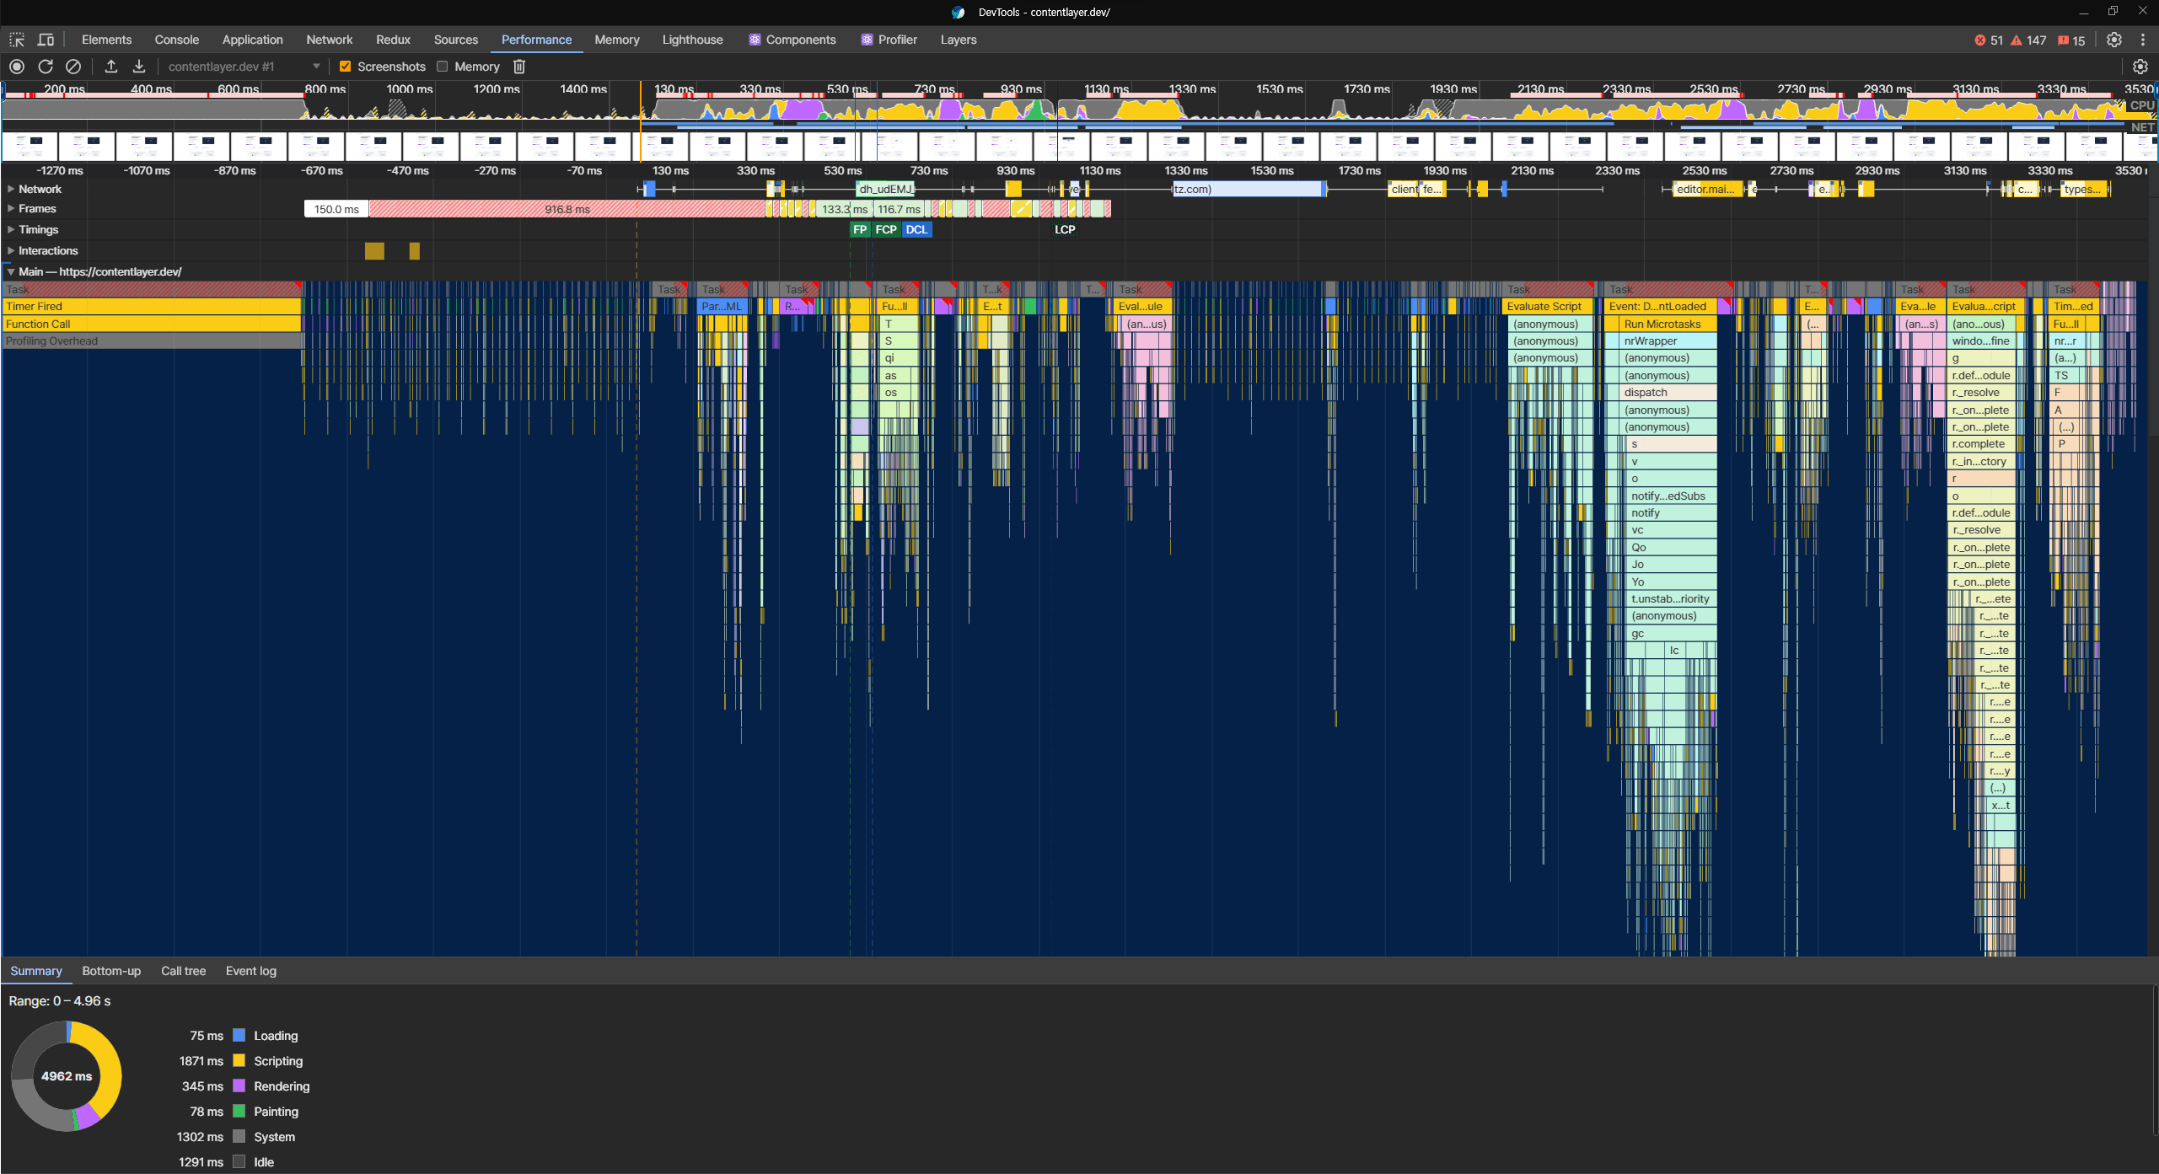2159x1174 pixels.
Task: Select the inspect element picker icon
Action: coord(17,40)
